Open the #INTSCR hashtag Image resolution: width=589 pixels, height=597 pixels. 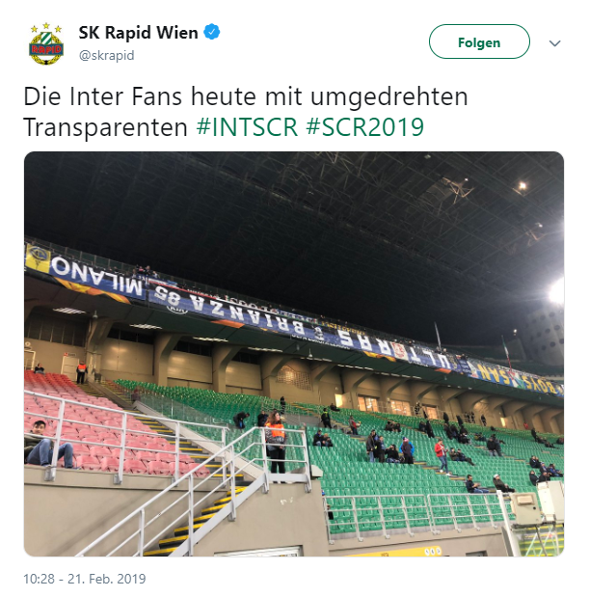tap(247, 126)
